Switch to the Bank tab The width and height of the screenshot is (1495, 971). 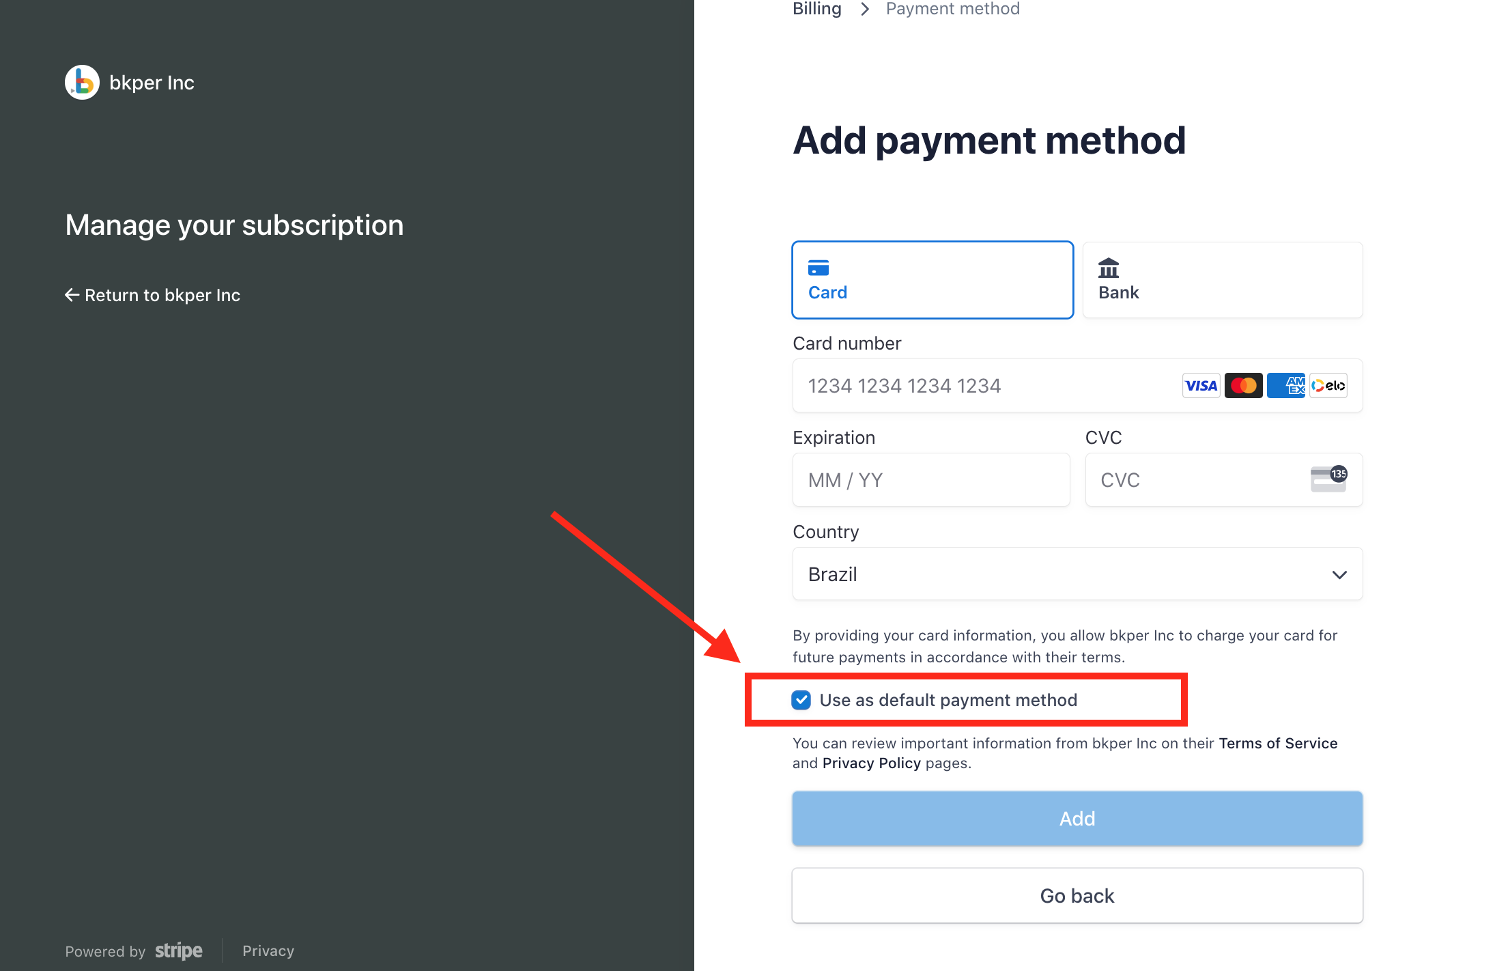click(1221, 280)
